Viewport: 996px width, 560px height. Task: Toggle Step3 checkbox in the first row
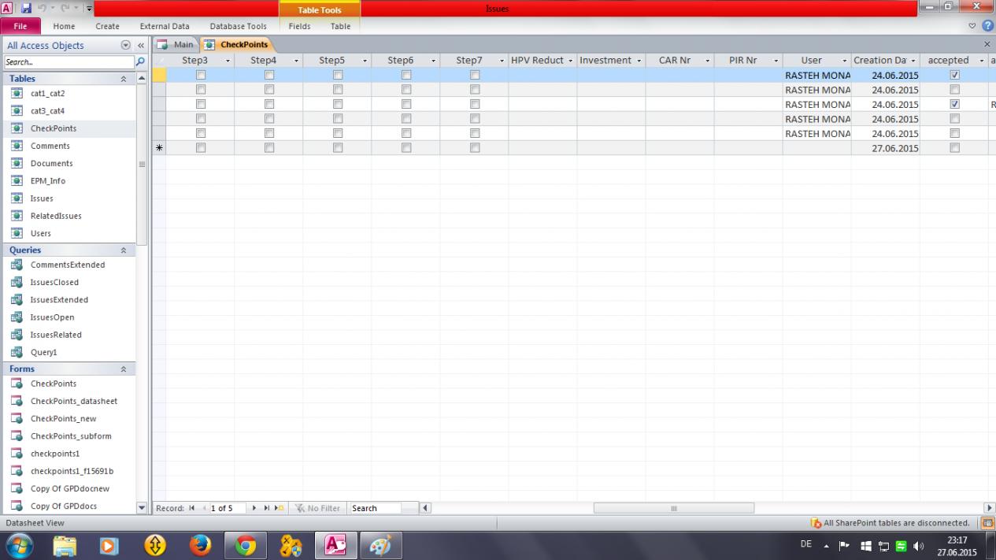[x=200, y=75]
